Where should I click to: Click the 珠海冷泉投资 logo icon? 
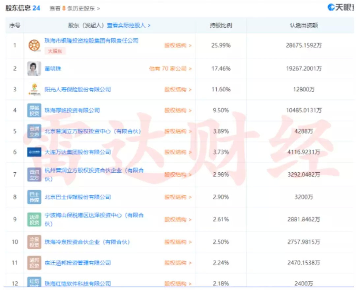(34, 242)
